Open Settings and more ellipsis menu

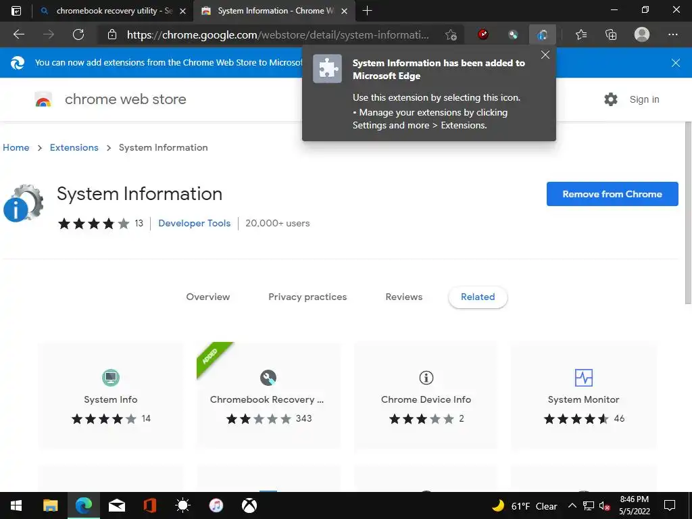[x=672, y=34]
